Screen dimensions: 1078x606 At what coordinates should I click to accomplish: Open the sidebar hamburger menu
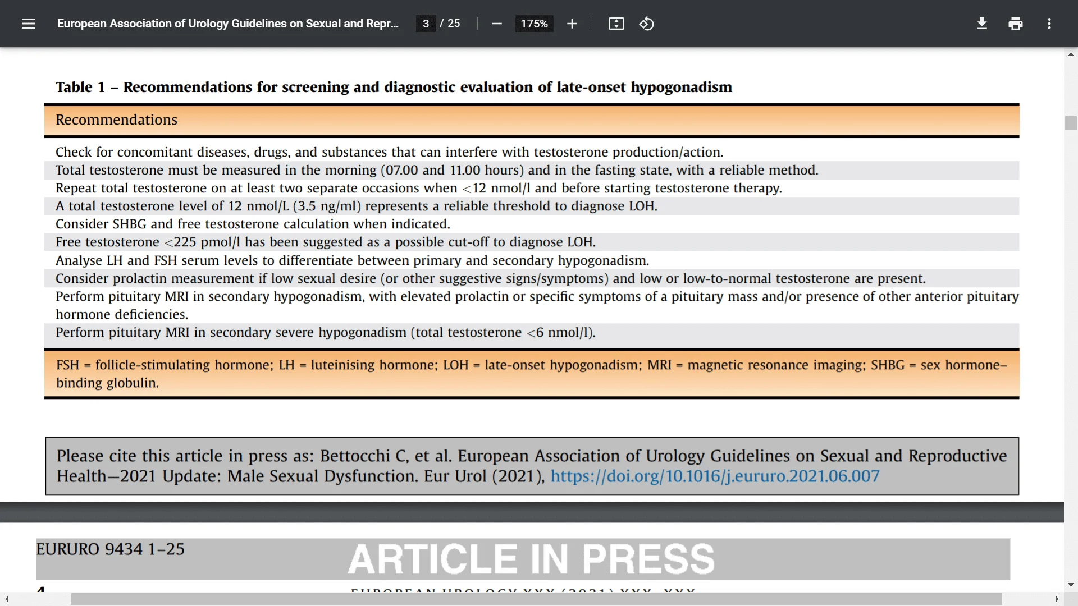tap(29, 24)
